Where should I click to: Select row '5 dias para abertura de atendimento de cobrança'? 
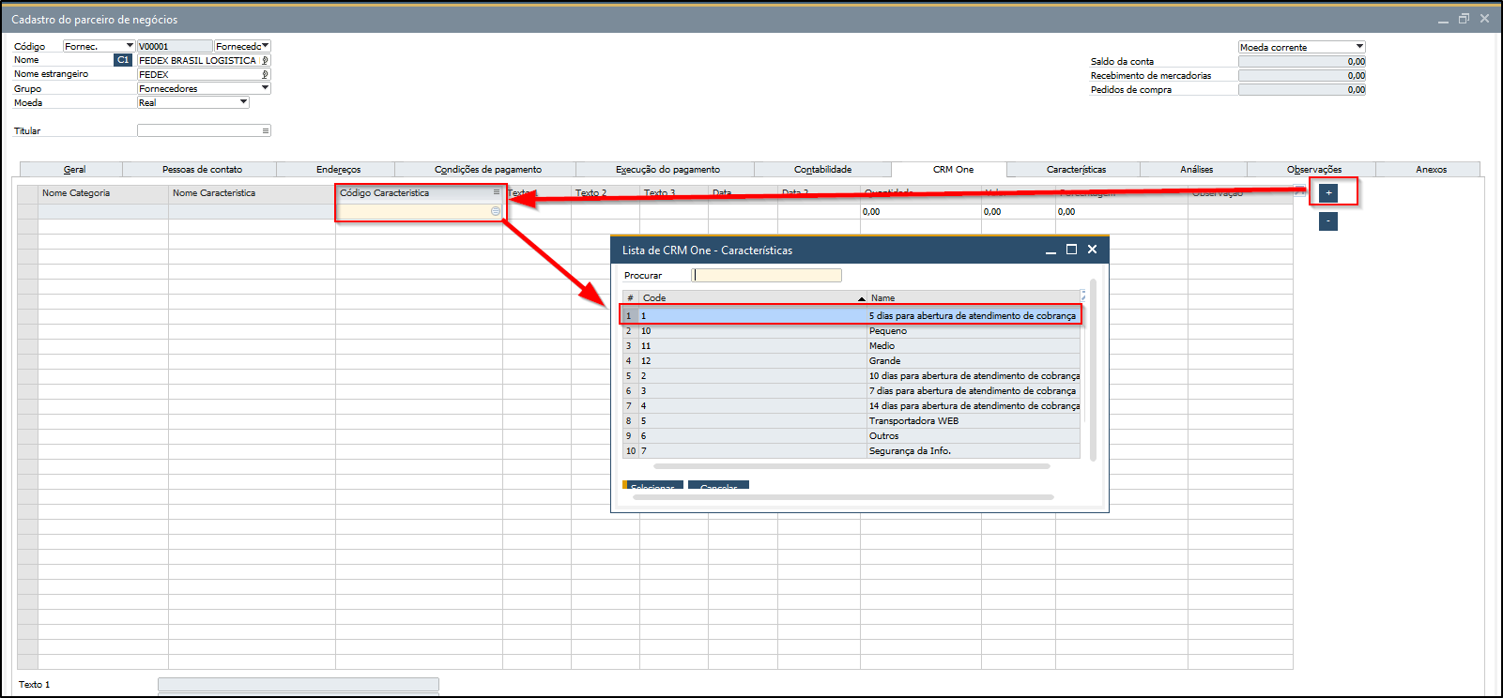coord(851,315)
